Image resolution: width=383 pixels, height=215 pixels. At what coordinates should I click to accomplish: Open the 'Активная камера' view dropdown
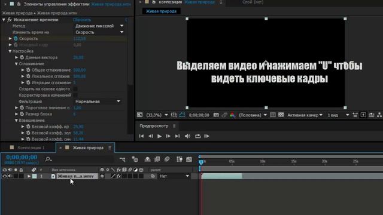(x=305, y=115)
